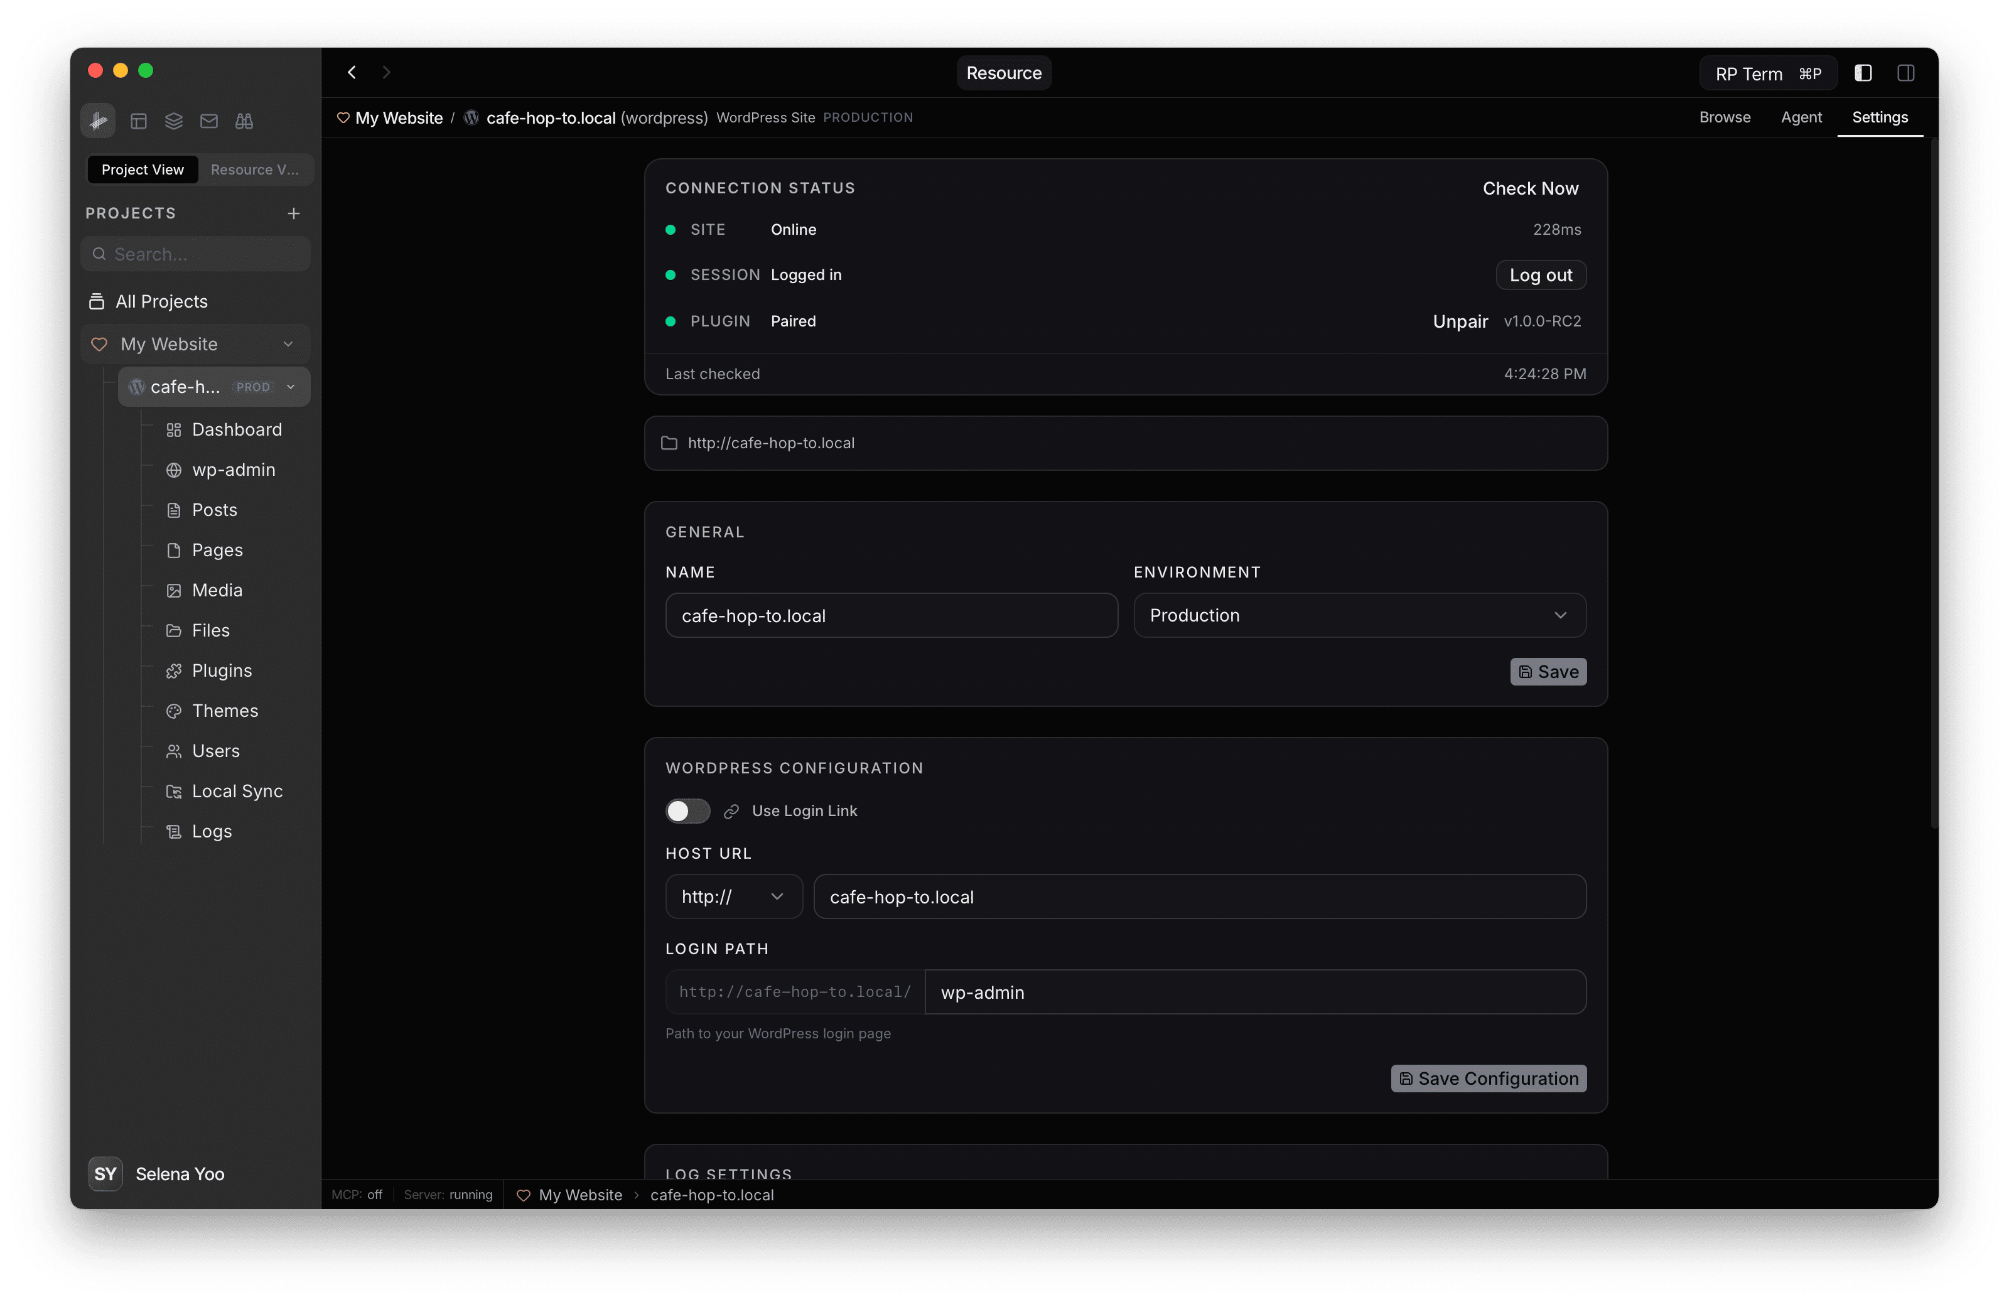Image resolution: width=2009 pixels, height=1302 pixels.
Task: Switch to Resource View
Action: click(254, 169)
